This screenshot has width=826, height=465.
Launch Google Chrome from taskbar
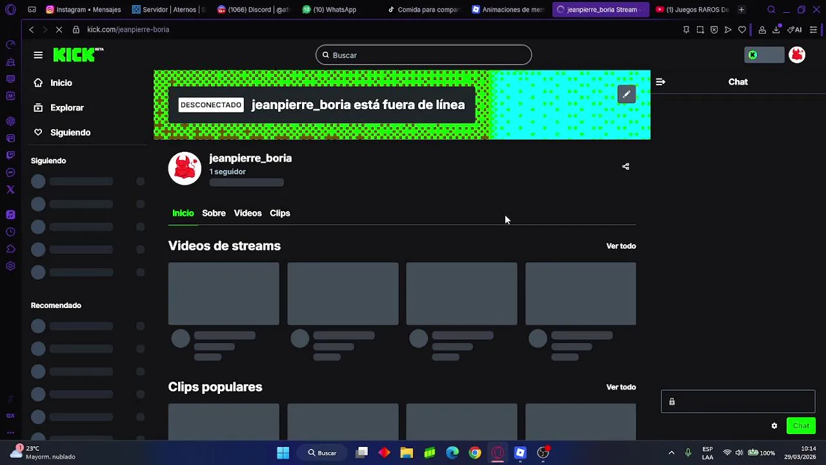click(475, 453)
